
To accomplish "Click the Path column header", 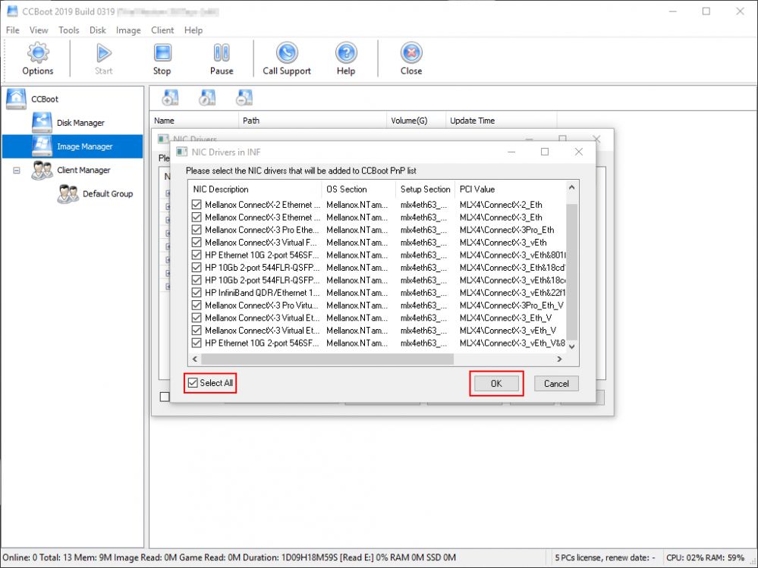I will pos(313,121).
